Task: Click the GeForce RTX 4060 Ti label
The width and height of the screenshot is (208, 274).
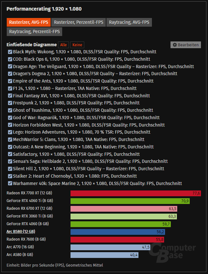Action: (x=30, y=201)
